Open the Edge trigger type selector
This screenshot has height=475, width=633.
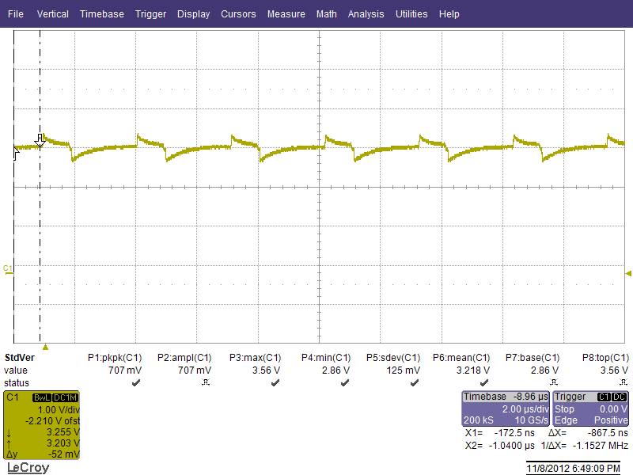click(x=565, y=420)
